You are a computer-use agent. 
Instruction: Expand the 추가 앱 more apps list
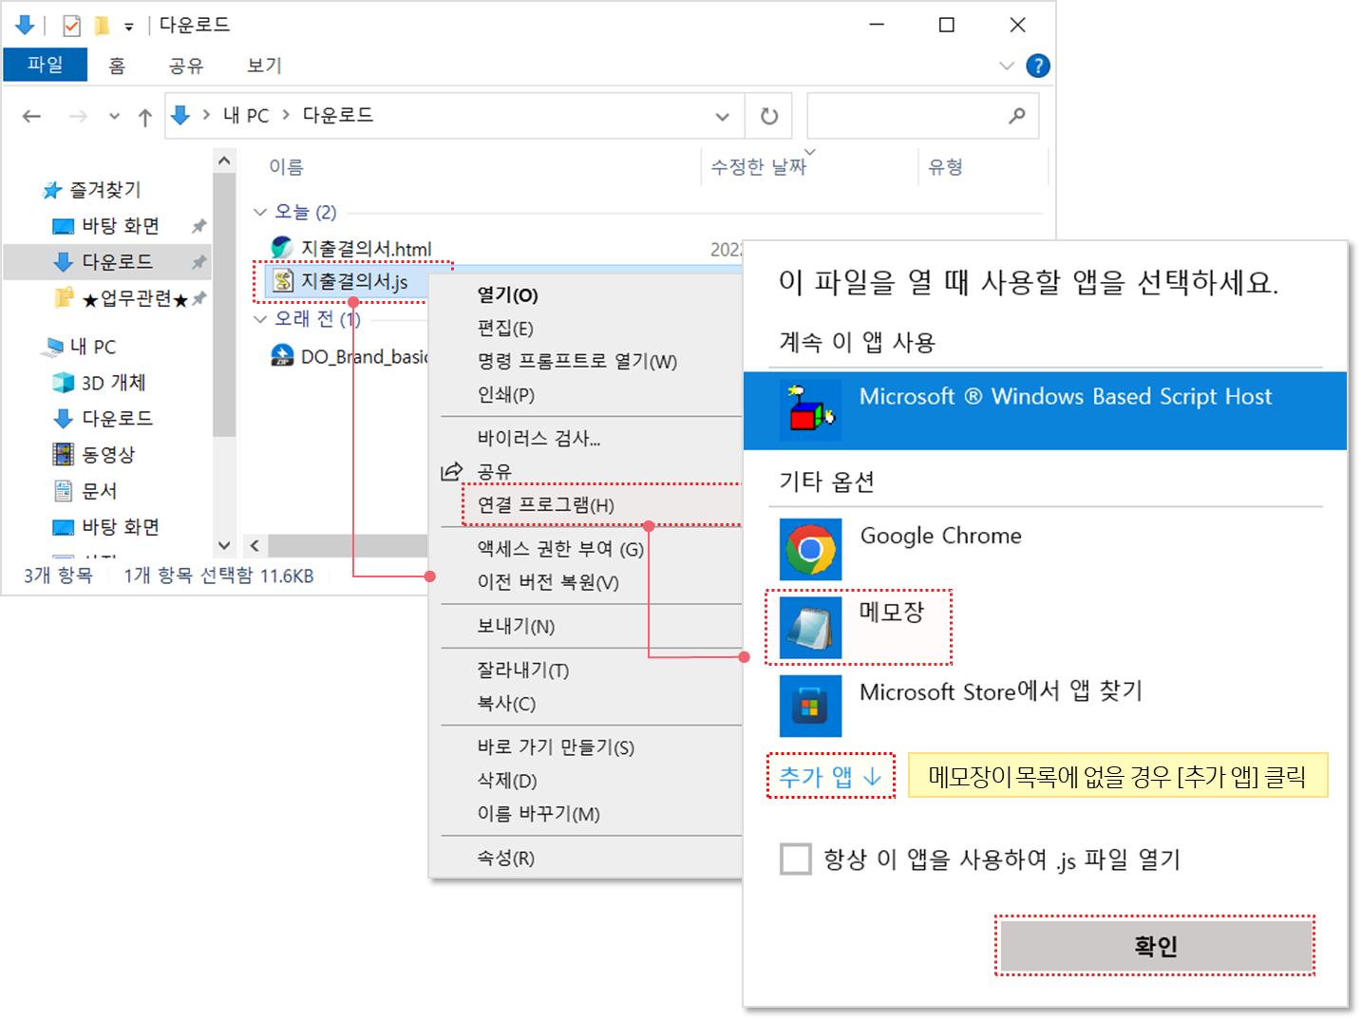[830, 777]
